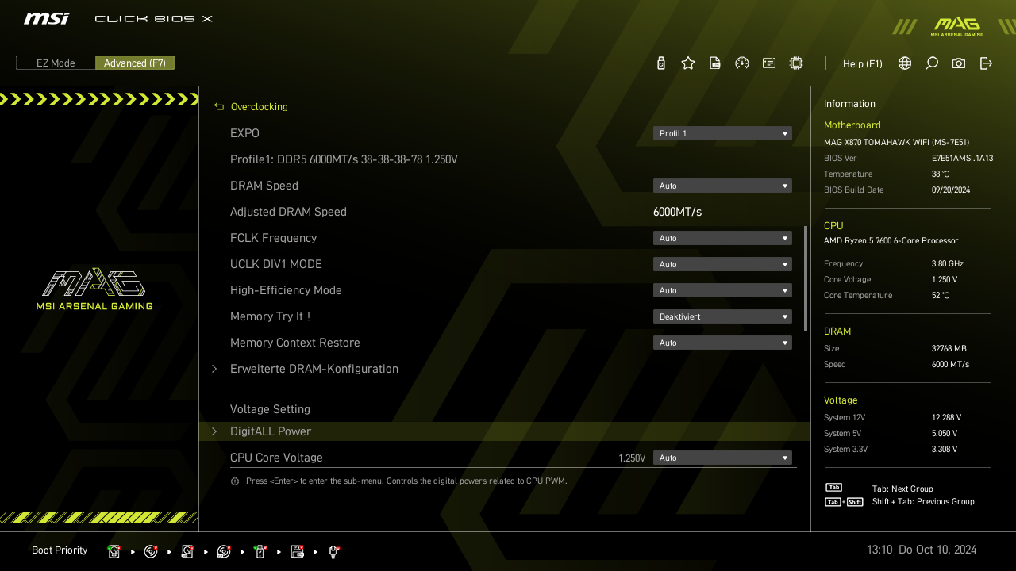
Task: Expand Erweiterte DRAM-Konfiguration submenu
Action: (x=314, y=369)
